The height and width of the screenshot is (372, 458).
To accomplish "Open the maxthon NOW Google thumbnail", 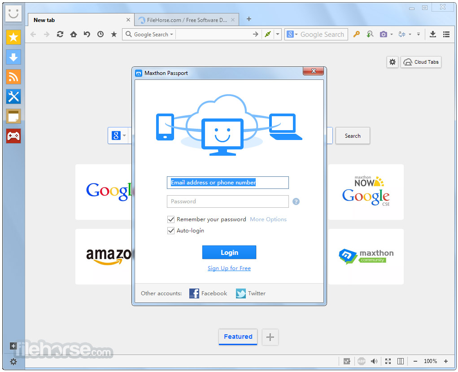I will (366, 192).
